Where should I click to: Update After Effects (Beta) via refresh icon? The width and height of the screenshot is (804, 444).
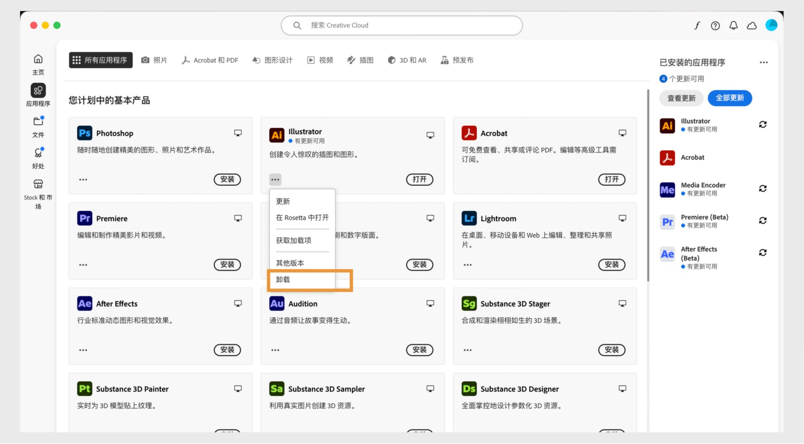[x=763, y=253]
